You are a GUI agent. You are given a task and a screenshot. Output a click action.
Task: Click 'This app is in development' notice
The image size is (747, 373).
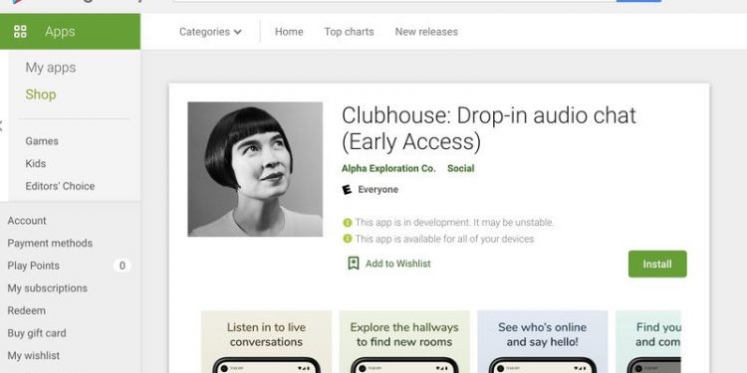point(454,222)
